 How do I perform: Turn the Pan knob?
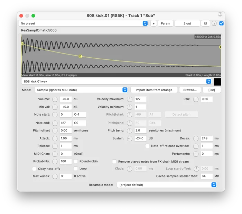(196, 99)
